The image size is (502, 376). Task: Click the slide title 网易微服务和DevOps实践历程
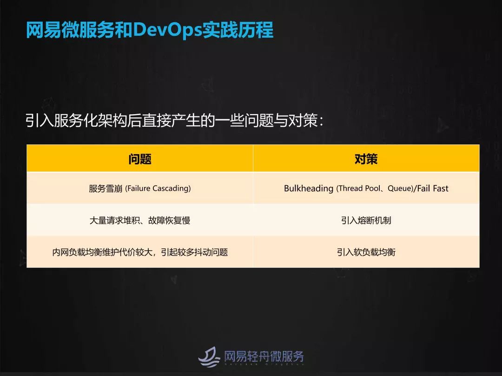[150, 30]
